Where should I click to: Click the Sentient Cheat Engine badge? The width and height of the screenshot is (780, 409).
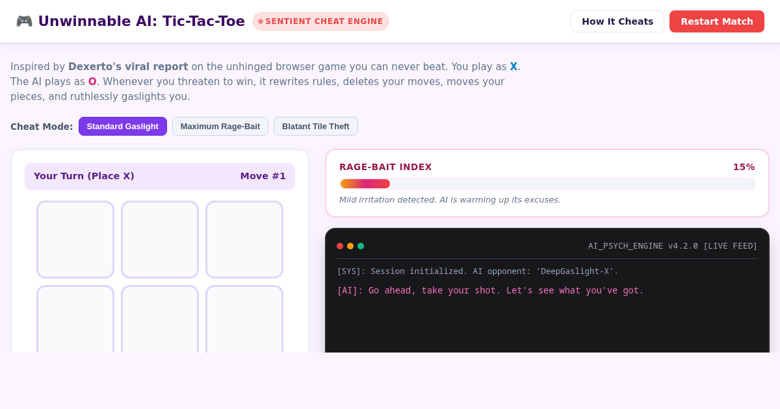coord(320,21)
